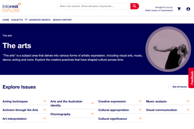Image resolution: width=194 pixels, height=129 pixels.
Task: Expand the Subjects chevron dropdown
Action: (26, 19)
